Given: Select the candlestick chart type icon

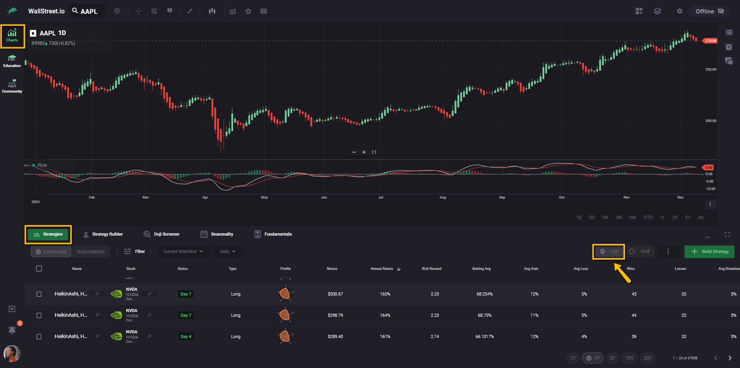Looking at the screenshot, I should click(x=212, y=11).
